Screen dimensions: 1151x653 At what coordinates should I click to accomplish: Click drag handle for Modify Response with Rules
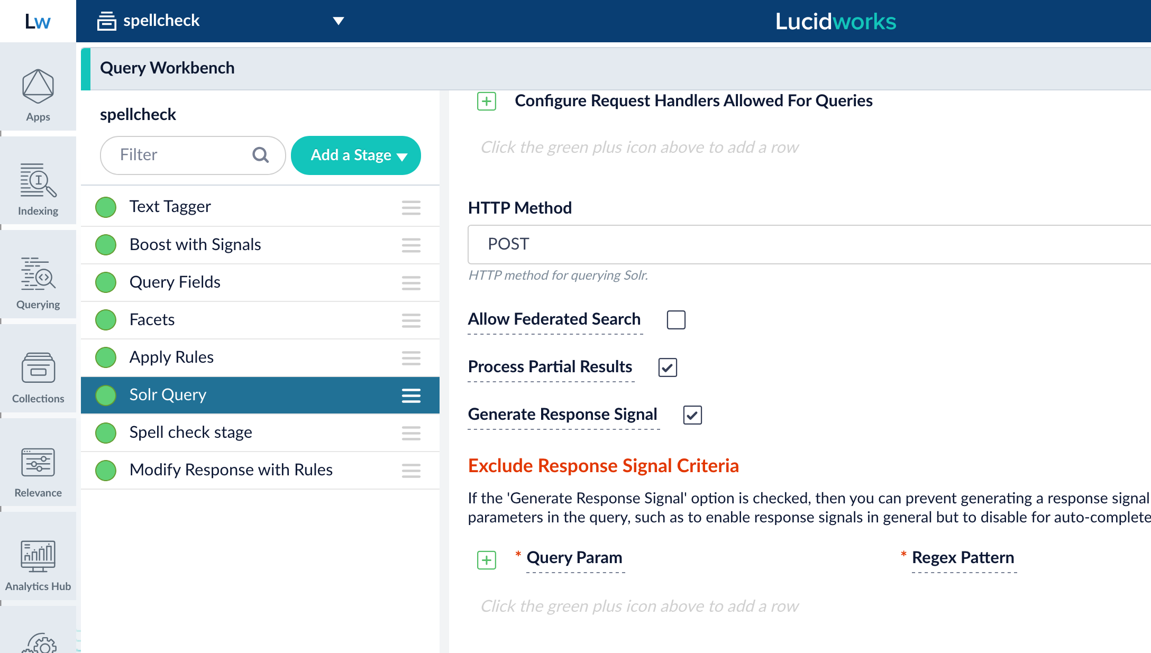tap(411, 471)
